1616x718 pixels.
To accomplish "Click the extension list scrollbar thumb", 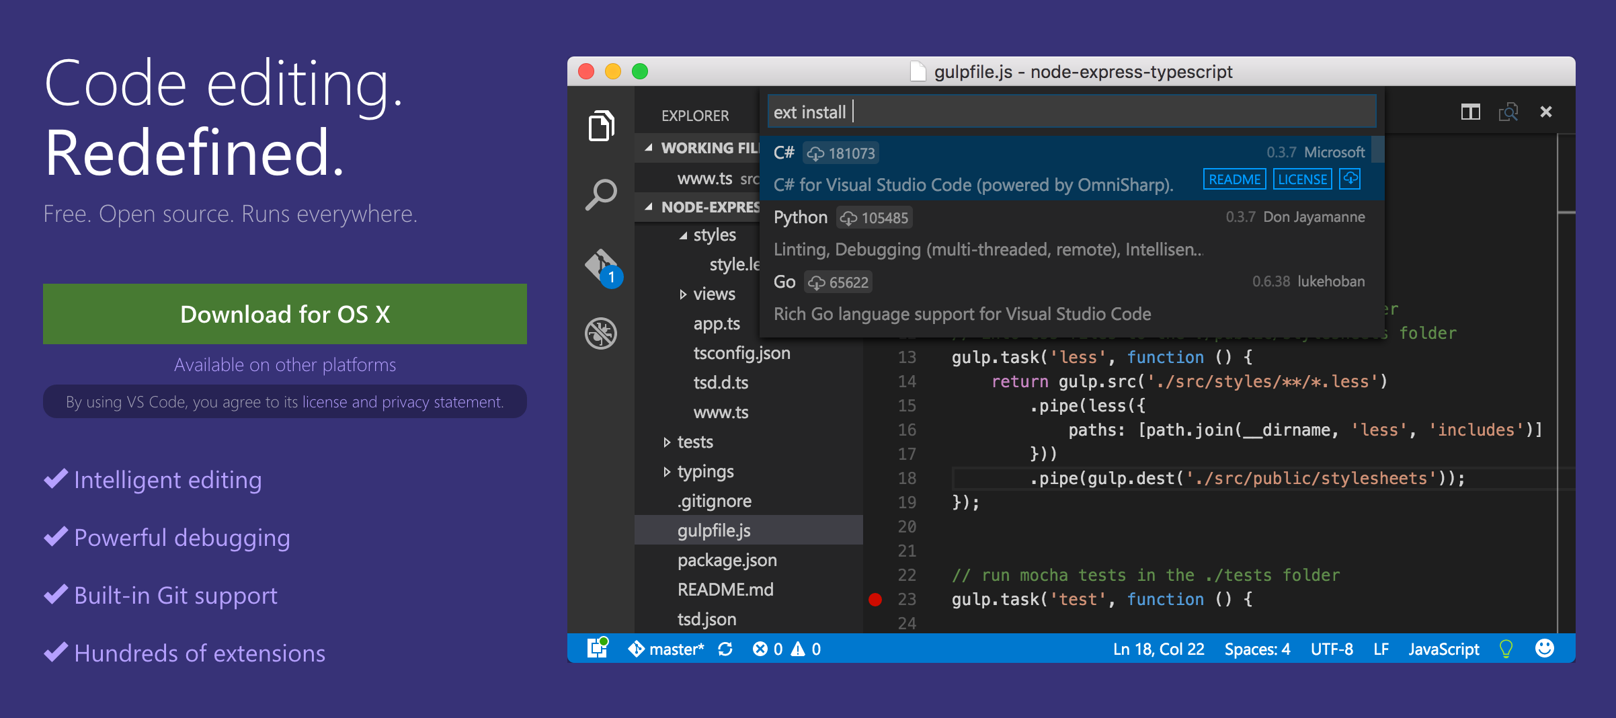I will [x=1377, y=149].
